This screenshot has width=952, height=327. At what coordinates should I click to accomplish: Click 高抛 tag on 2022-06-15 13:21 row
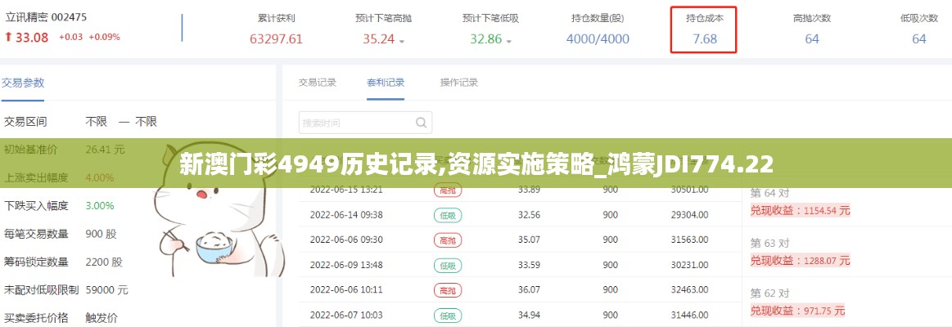tap(447, 190)
